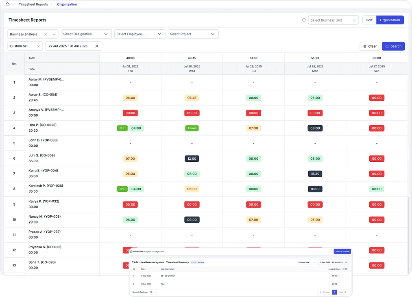412x297 pixels.
Task: Select employee Priyanka S. (CO-025) name
Action: point(45,247)
